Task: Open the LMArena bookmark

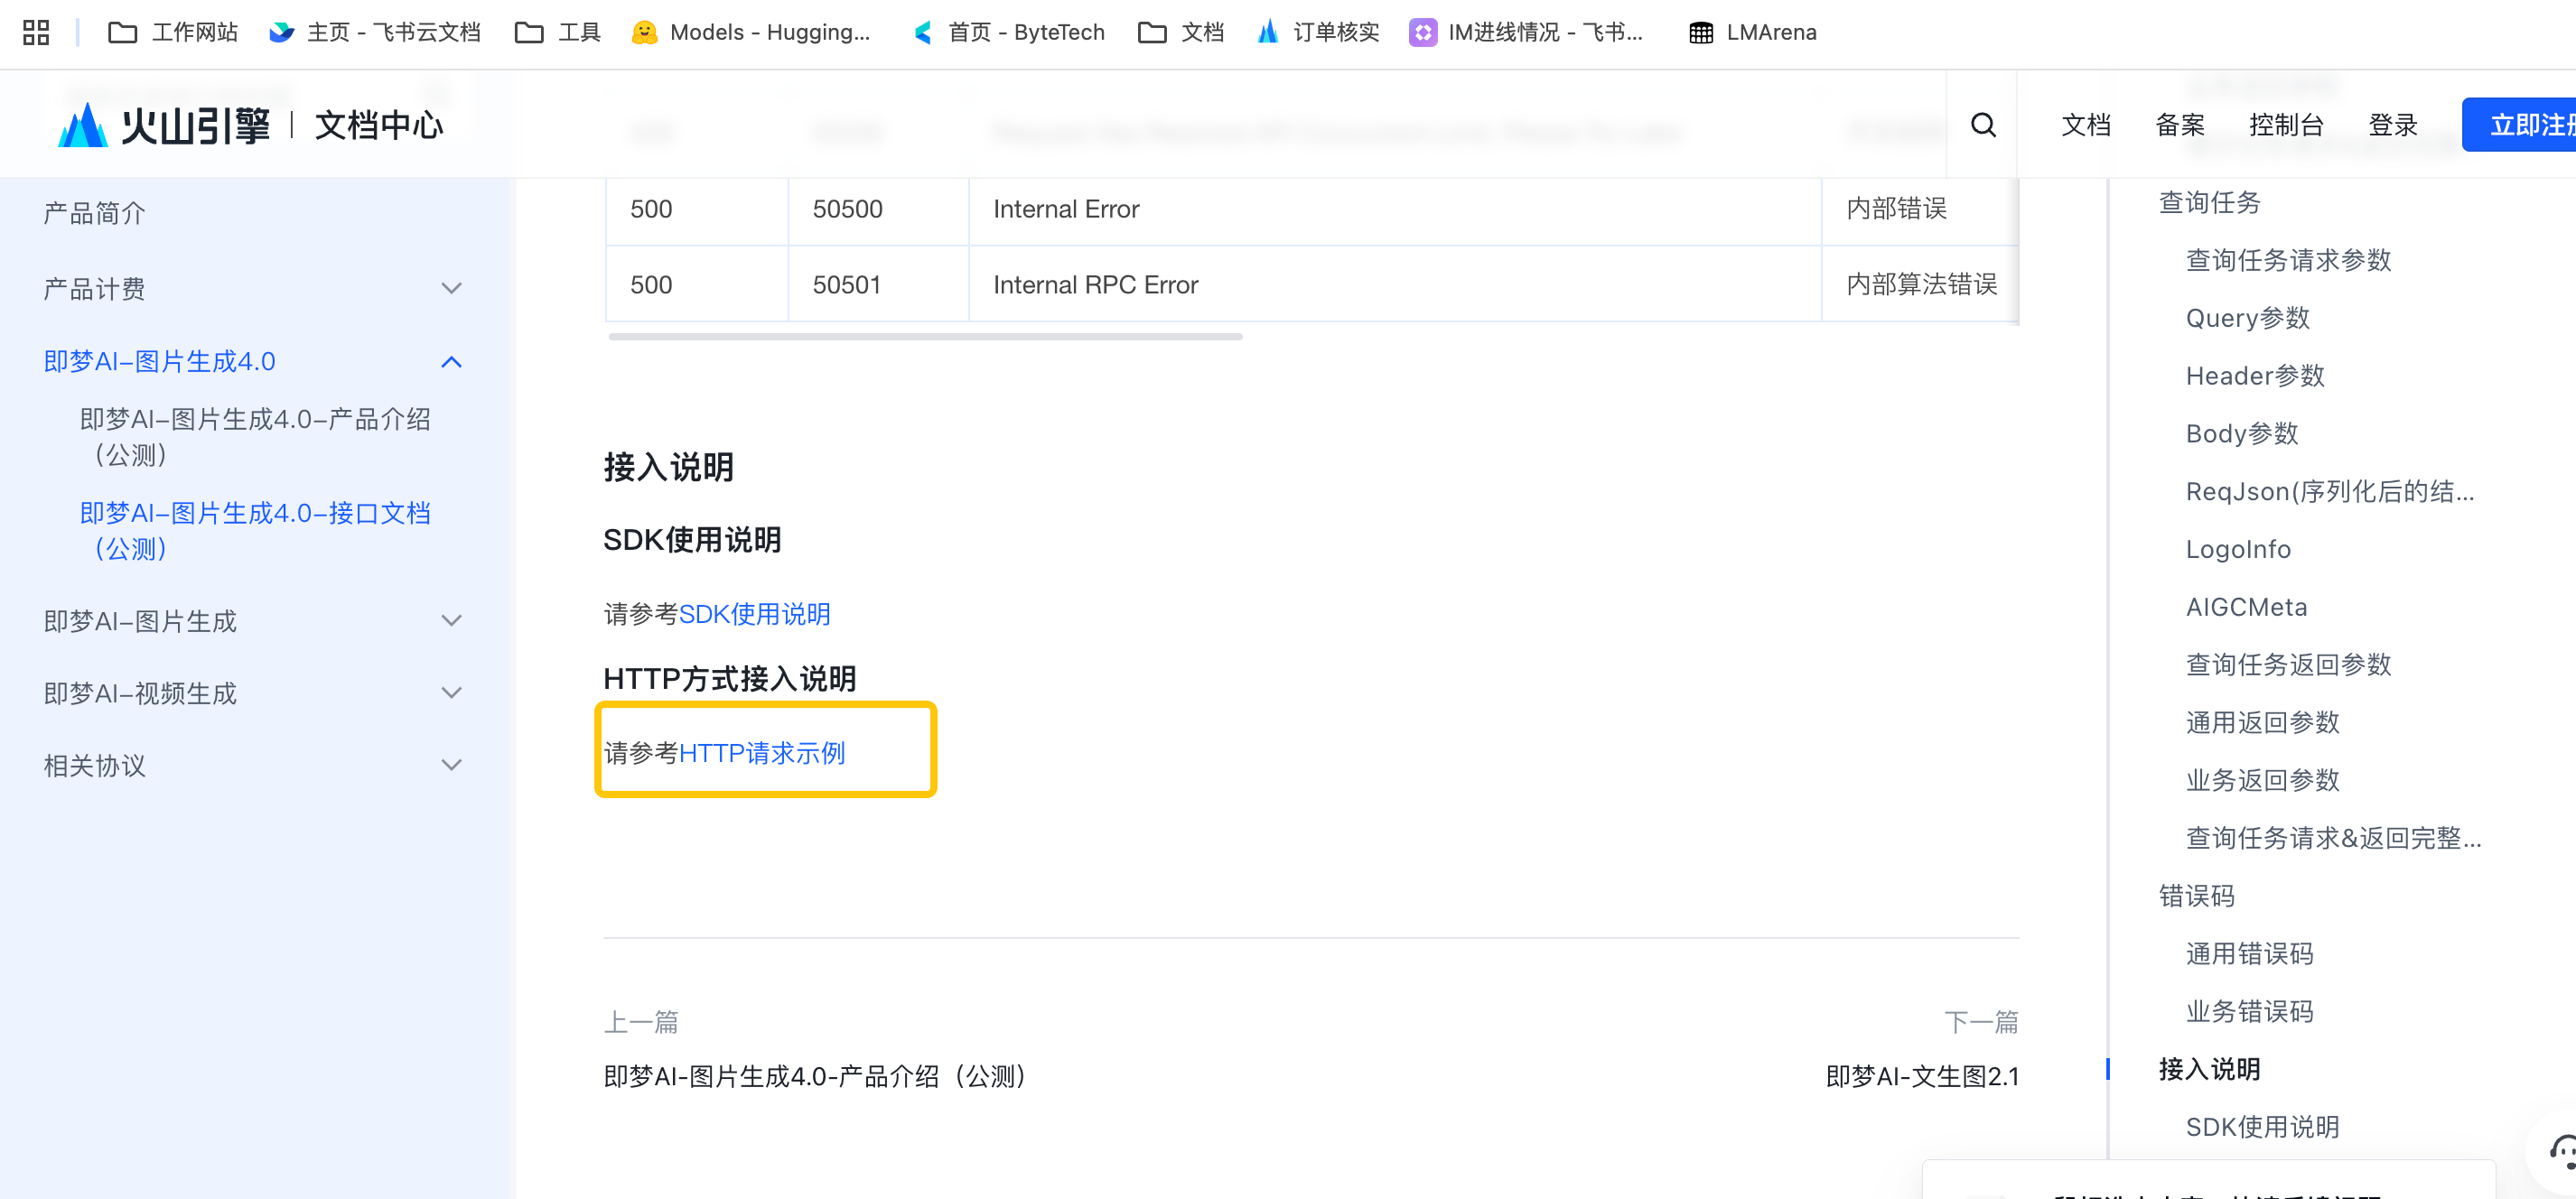Action: click(1752, 32)
